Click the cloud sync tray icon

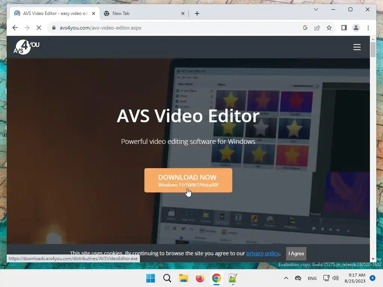[x=298, y=278]
